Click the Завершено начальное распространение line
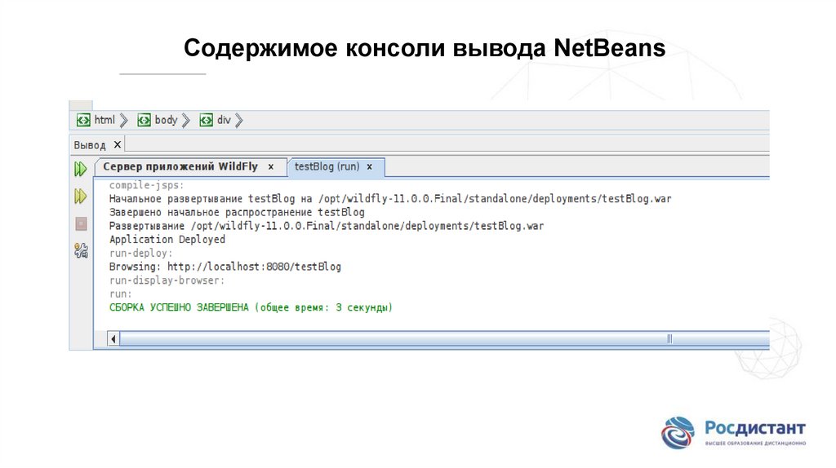 click(237, 213)
